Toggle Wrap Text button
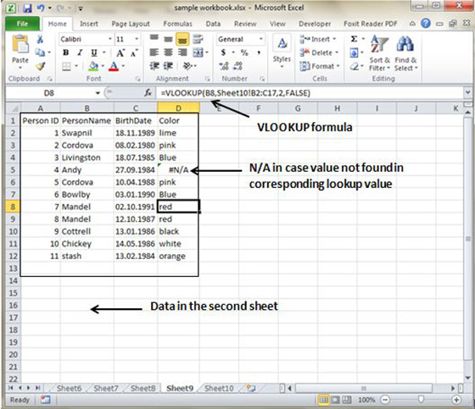The width and height of the screenshot is (475, 409). pos(198,39)
